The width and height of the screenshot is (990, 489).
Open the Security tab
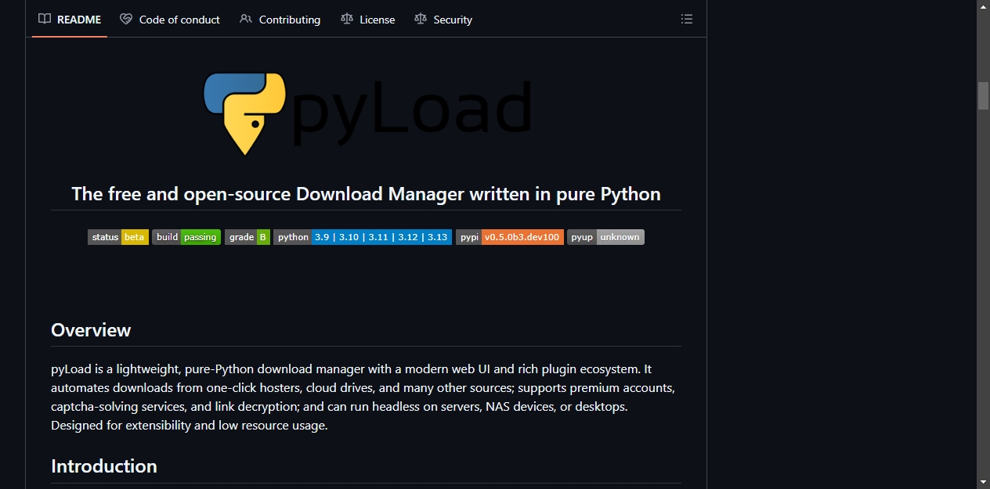click(443, 20)
